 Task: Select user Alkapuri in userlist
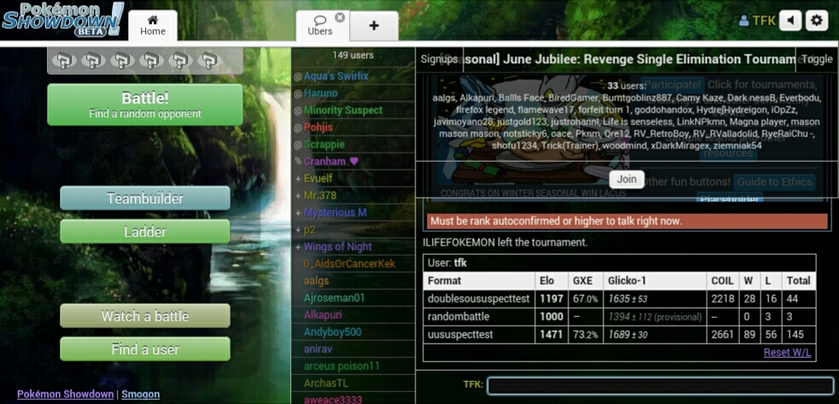point(353,315)
